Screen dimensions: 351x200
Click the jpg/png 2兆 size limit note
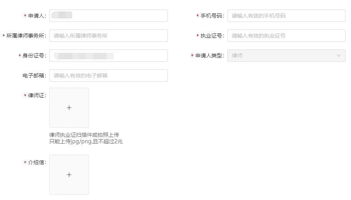point(86,141)
